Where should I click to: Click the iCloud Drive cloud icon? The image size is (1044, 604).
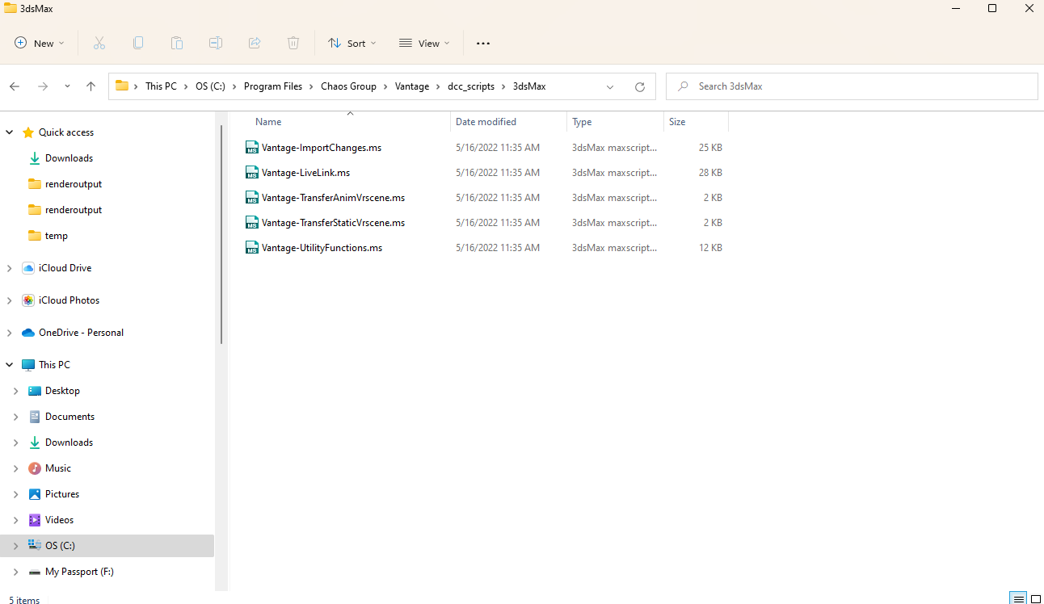point(28,268)
